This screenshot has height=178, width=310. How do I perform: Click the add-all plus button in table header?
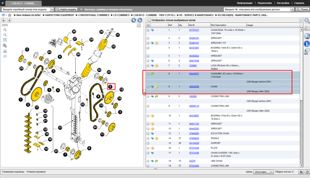tap(148, 25)
